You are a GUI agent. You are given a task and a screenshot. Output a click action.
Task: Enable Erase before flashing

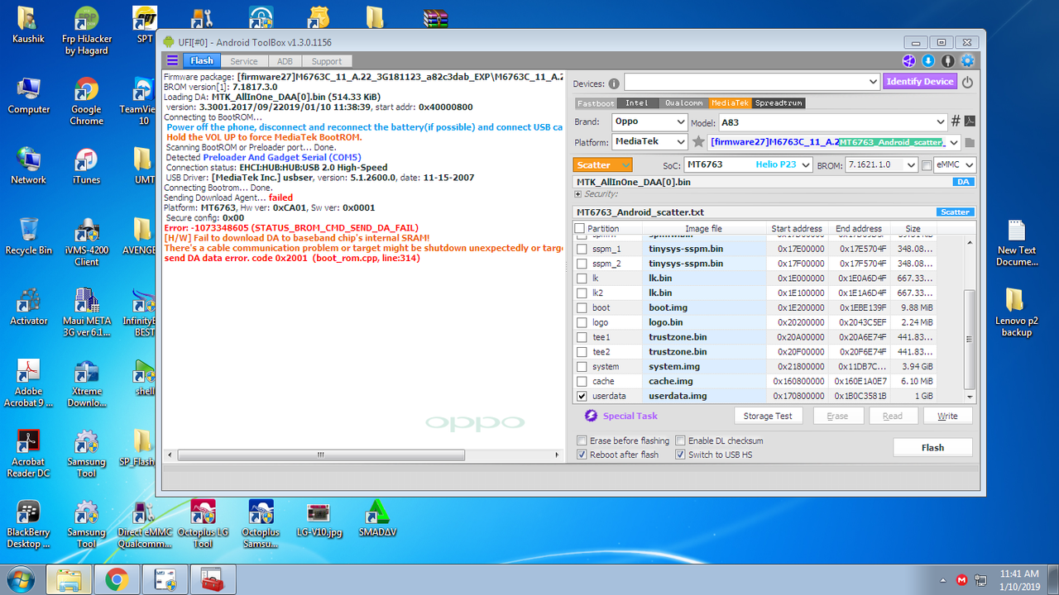click(582, 440)
